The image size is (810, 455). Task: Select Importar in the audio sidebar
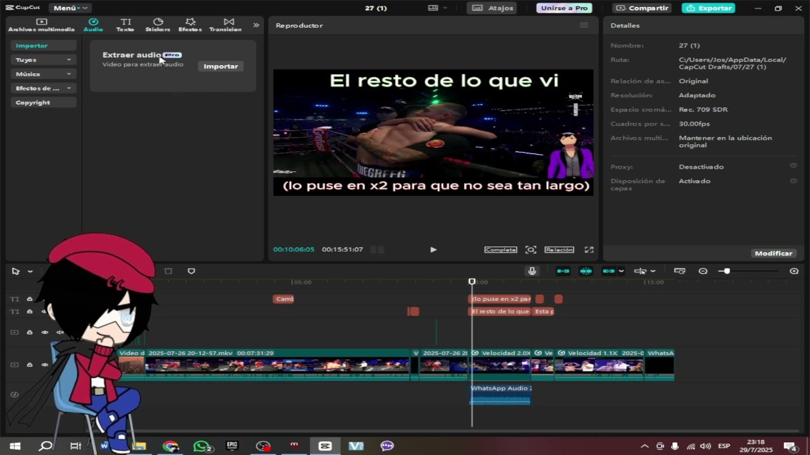pos(44,45)
